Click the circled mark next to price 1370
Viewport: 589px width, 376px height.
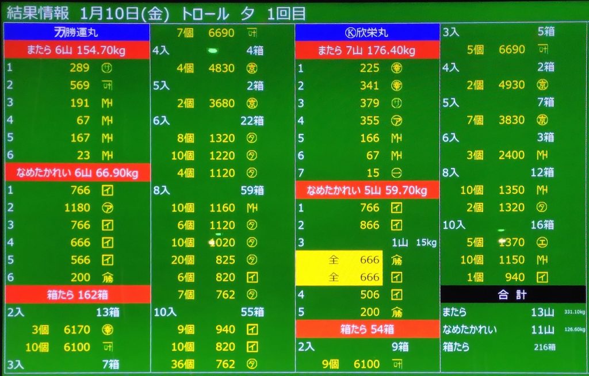pyautogui.click(x=542, y=243)
